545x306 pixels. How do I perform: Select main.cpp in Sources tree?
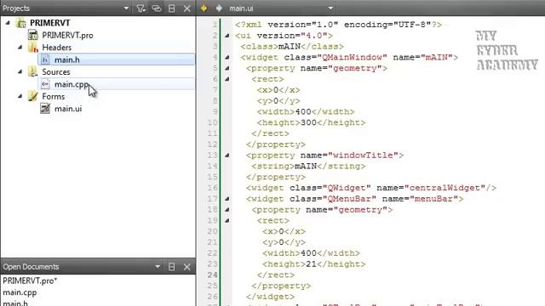point(72,84)
